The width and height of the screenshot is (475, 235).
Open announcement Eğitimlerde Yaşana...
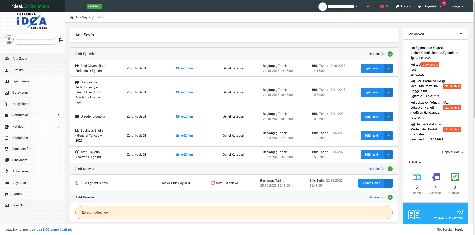tap(431, 48)
